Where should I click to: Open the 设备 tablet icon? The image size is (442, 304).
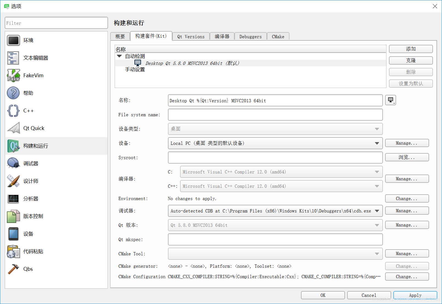click(x=13, y=234)
